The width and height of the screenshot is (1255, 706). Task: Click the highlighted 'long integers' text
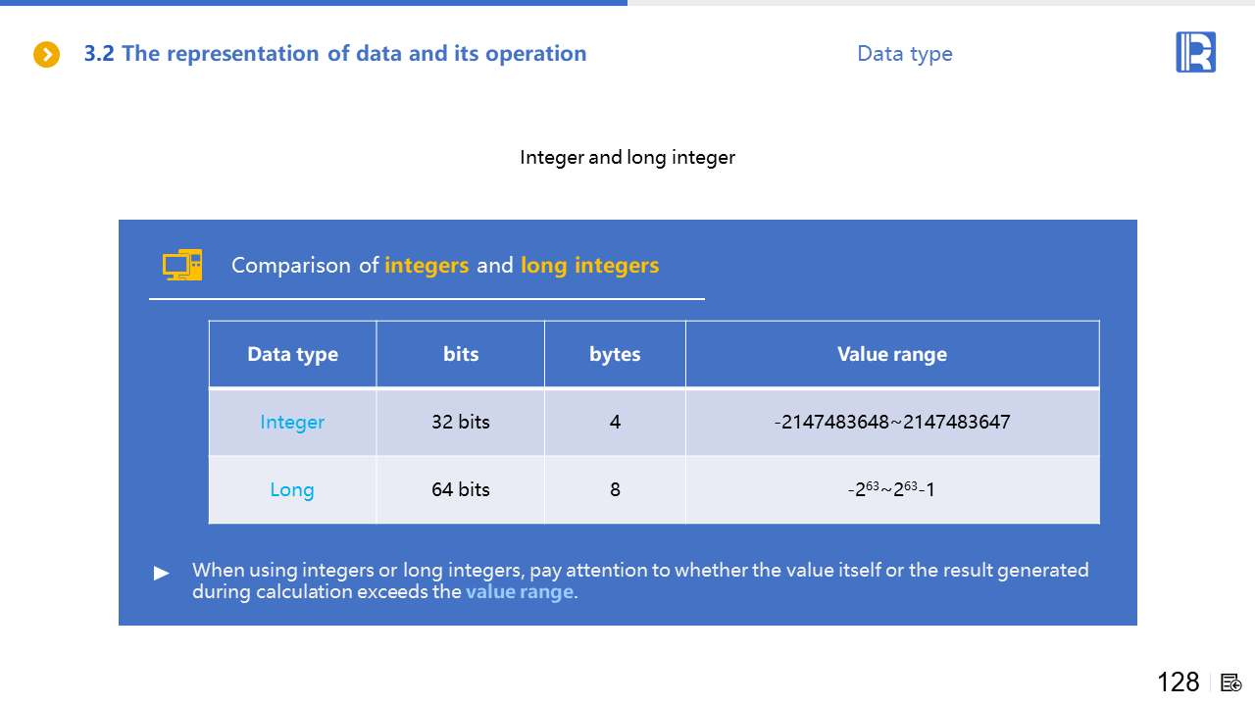pyautogui.click(x=589, y=265)
